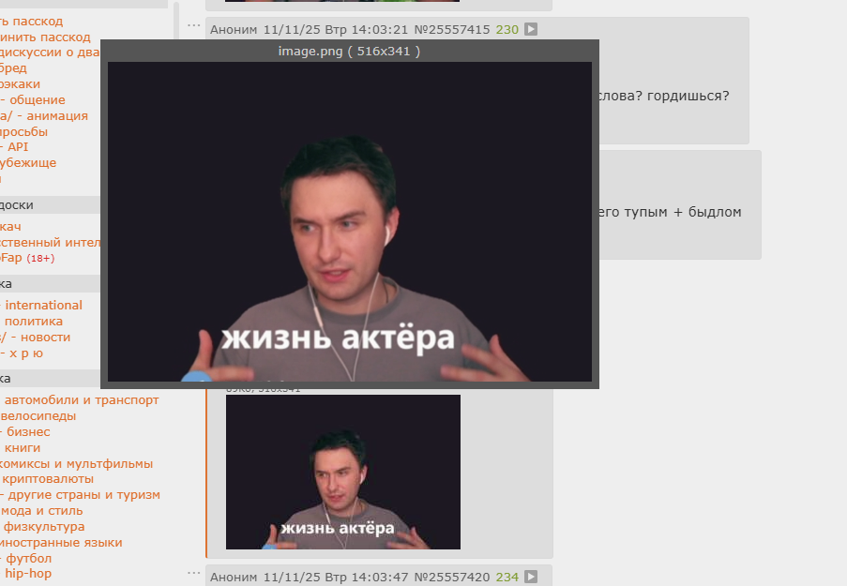This screenshot has height=586, width=847.
Task: Click reply count 234
Action: (x=507, y=578)
